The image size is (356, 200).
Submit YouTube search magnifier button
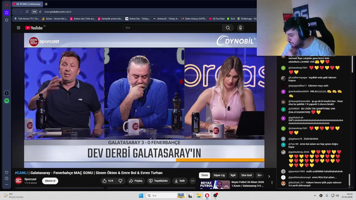[228, 28]
